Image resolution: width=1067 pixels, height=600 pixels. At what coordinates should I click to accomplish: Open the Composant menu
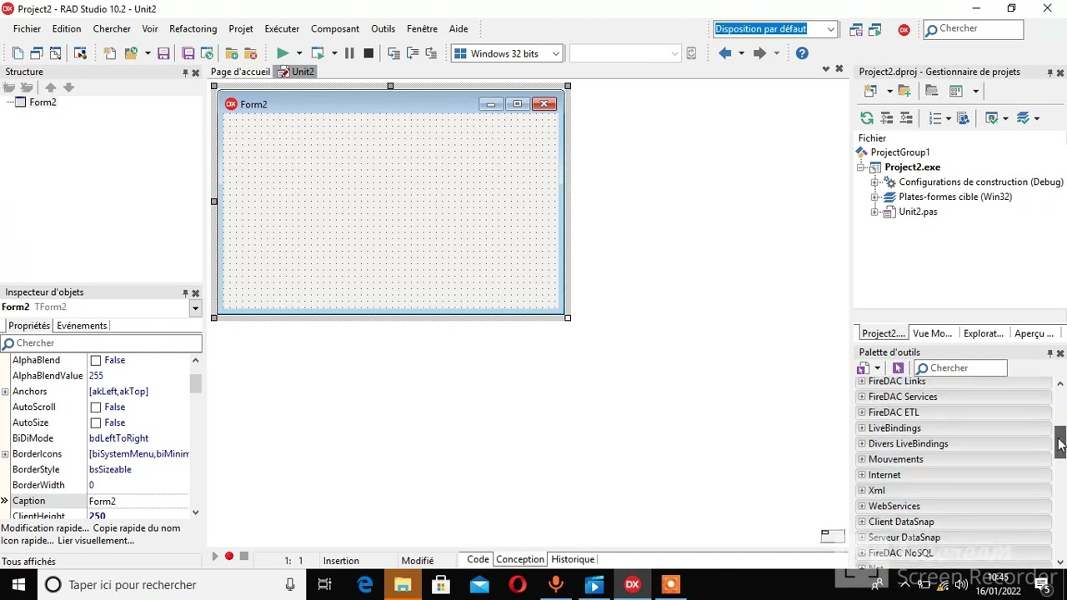[335, 29]
